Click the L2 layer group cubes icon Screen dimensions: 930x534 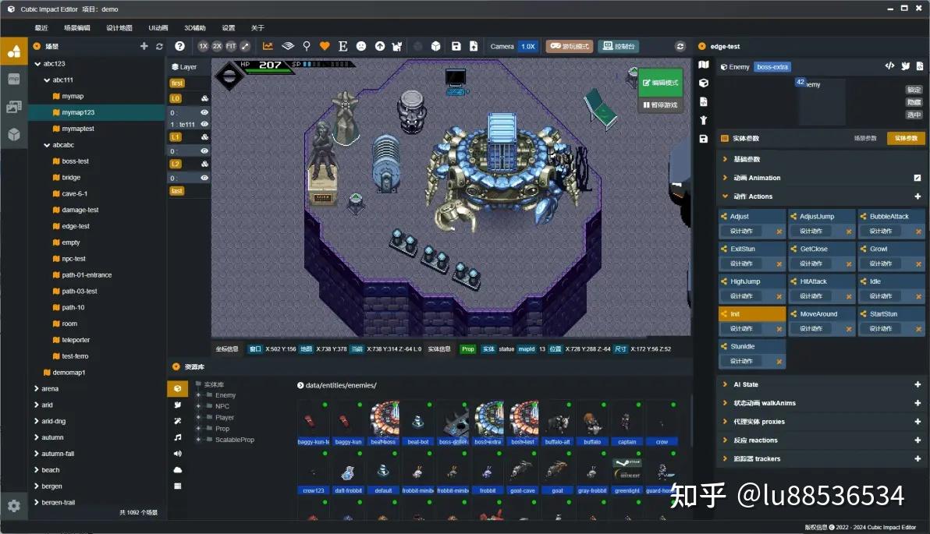[204, 164]
